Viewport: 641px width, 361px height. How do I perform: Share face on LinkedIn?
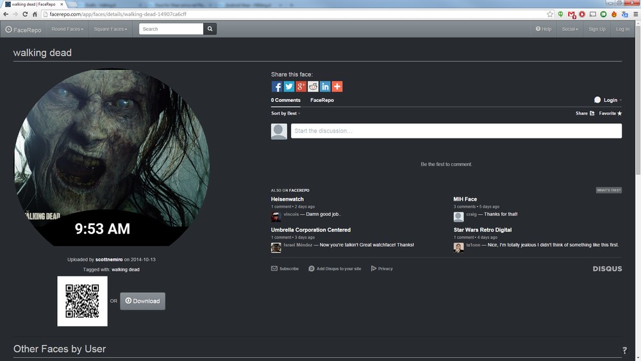coord(325,87)
